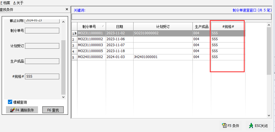275x132 pixels.
Task: Toggle the 模糊查询 fuzzy search checkbox
Action: 10,102
